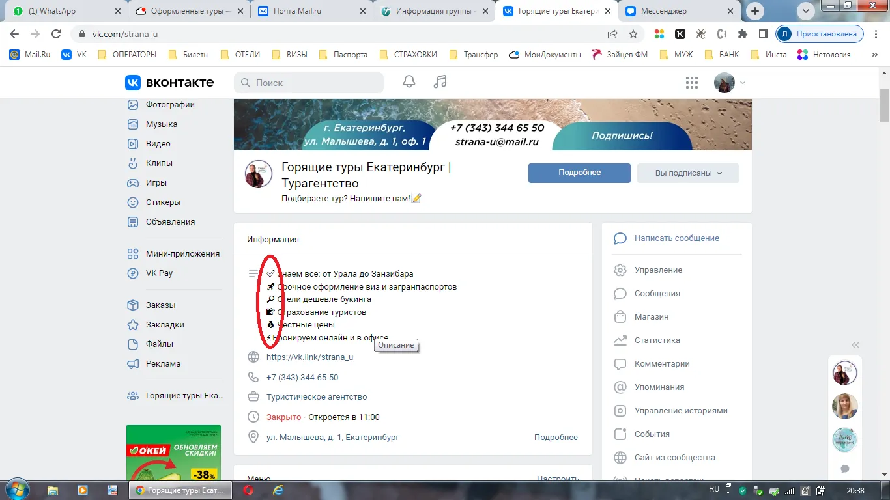The height and width of the screenshot is (500, 890).
Task: Switch to the Почта Mail.ru tab
Action: click(311, 11)
